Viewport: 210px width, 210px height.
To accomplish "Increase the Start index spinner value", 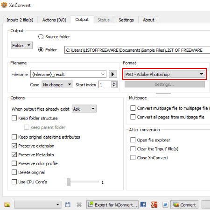I will pyautogui.click(x=114, y=83).
